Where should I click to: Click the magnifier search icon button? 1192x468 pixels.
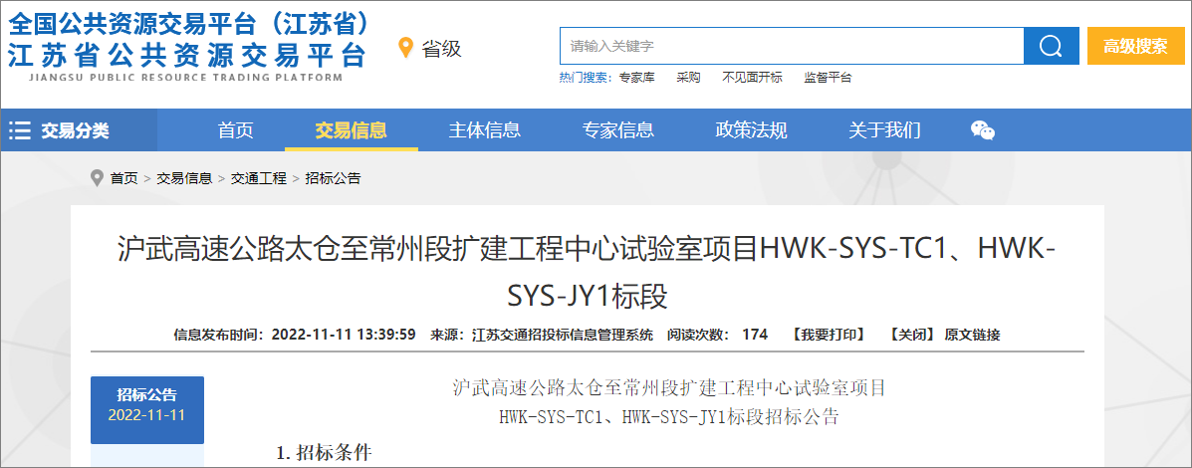point(1051,46)
